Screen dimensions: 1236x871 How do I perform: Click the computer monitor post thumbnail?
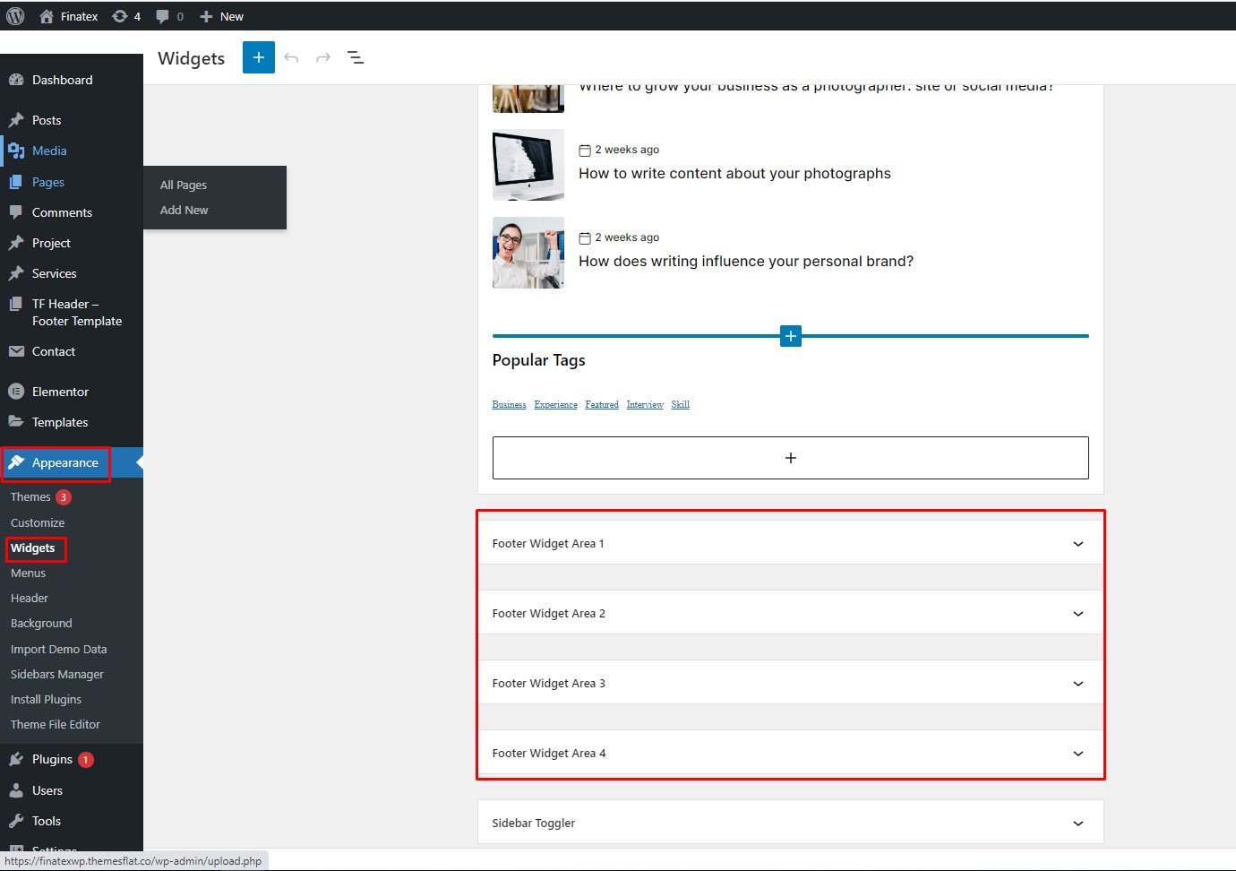click(528, 165)
